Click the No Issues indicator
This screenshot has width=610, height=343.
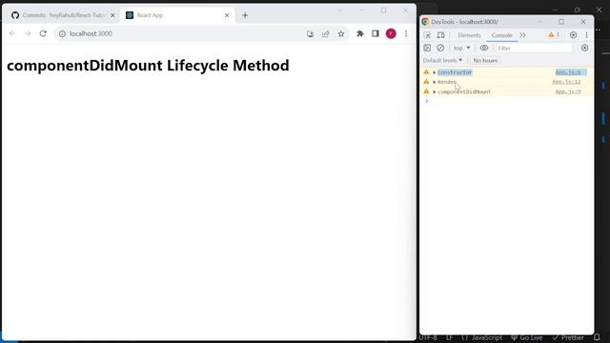(485, 60)
